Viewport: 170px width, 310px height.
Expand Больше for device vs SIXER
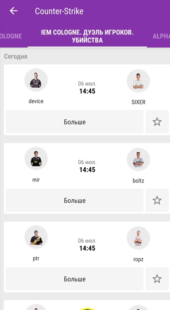coord(74,122)
